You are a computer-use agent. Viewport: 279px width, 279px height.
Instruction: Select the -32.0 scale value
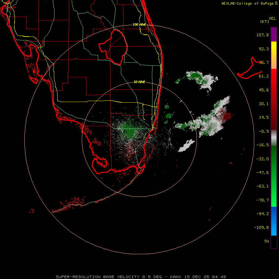point(263,159)
